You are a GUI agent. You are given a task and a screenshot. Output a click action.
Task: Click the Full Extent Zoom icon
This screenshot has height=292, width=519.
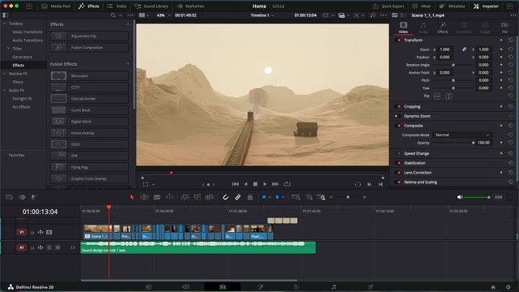[296, 197]
